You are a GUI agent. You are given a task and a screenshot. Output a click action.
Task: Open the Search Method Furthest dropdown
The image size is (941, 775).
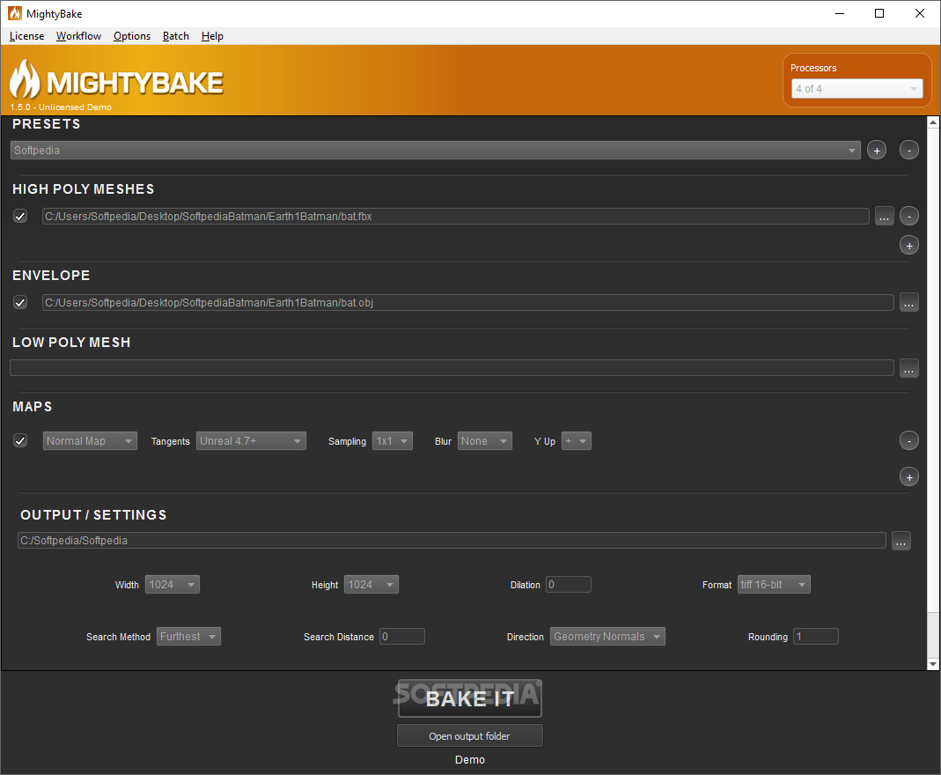(188, 637)
